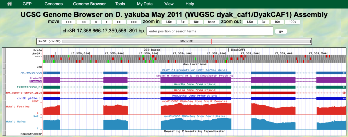The height and width of the screenshot is (137, 348).
Task: Expand the Tools menu
Action: (120, 4)
